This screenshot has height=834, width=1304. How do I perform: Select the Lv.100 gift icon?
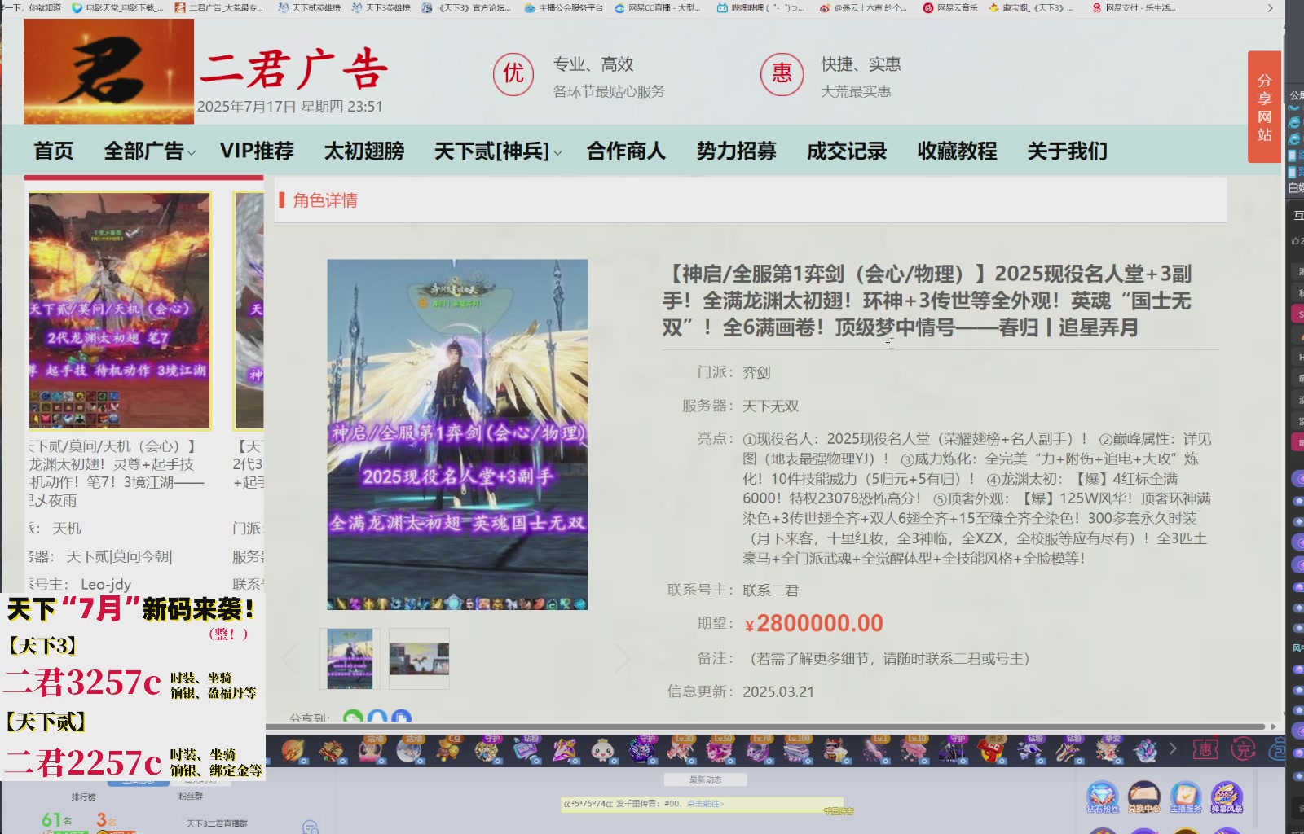coord(797,749)
